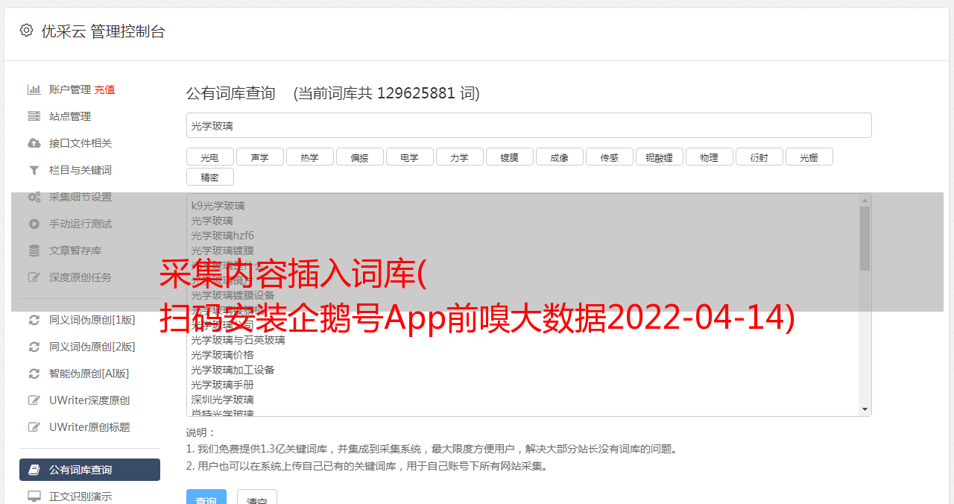Select 光学玻璃手册 in the result list
The width and height of the screenshot is (954, 504).
[x=222, y=385]
